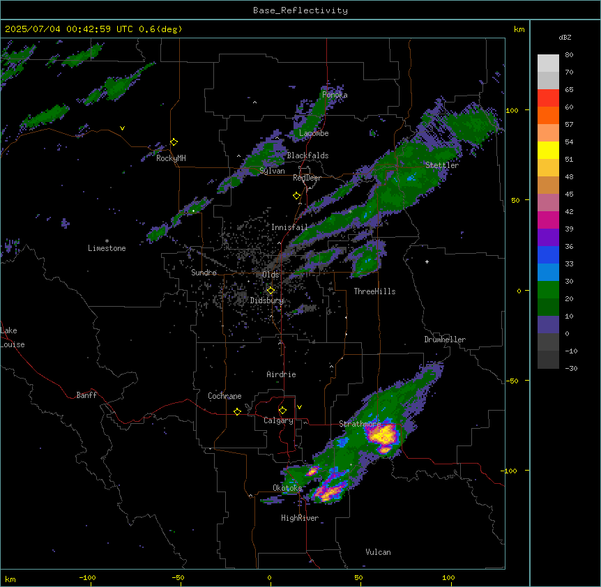The height and width of the screenshot is (587, 601).
Task: Click the ThreeHills town label
Action: click(374, 291)
